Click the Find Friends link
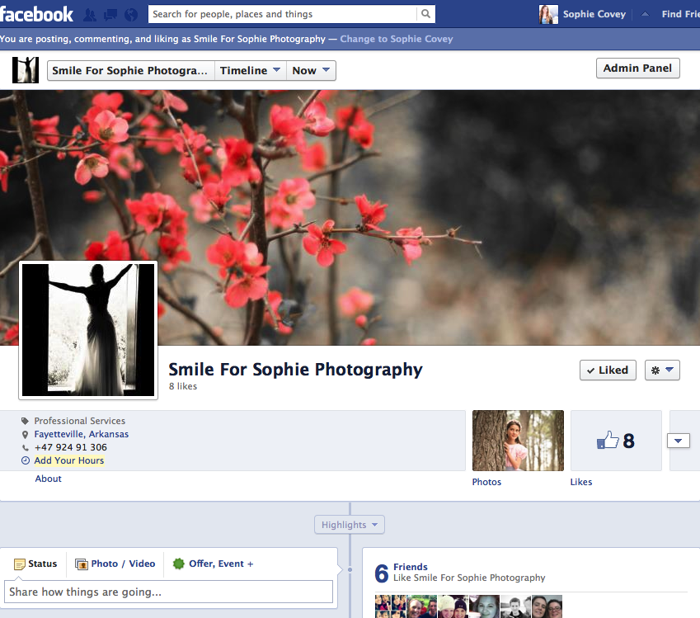Image resolution: width=700 pixels, height=618 pixels. [x=680, y=14]
